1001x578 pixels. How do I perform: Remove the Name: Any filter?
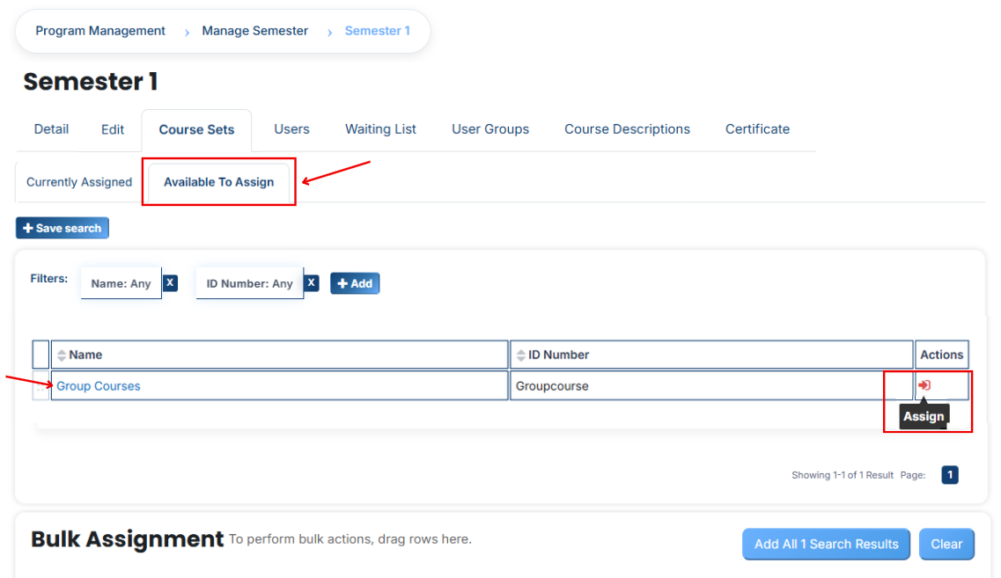tap(170, 282)
